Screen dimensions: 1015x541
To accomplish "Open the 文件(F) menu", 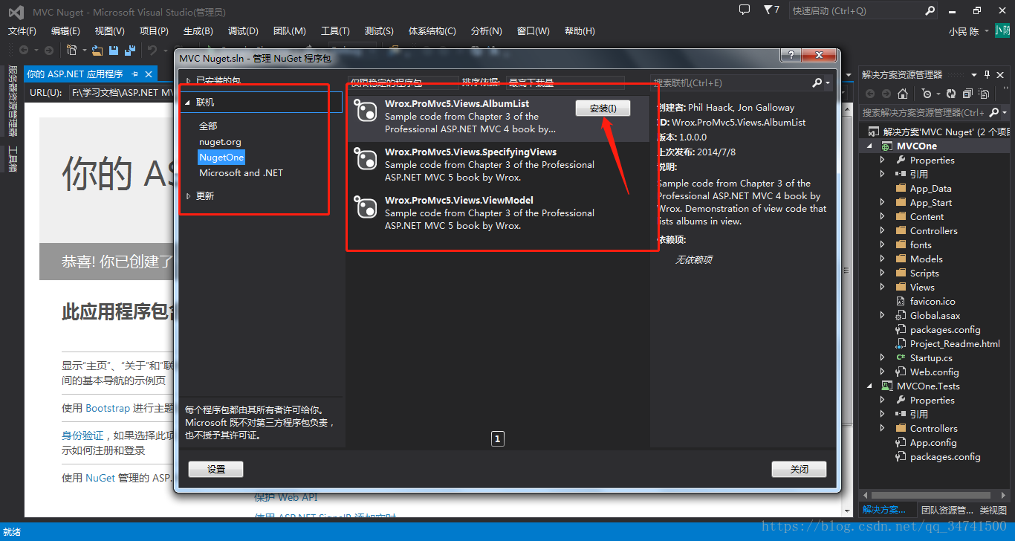I will pyautogui.click(x=22, y=31).
